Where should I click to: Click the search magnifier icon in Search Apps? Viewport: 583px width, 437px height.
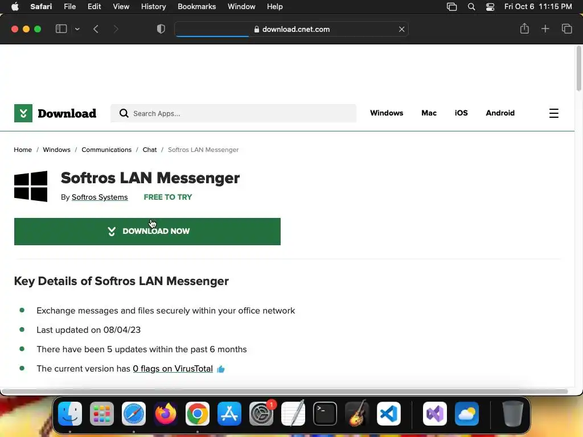click(124, 113)
